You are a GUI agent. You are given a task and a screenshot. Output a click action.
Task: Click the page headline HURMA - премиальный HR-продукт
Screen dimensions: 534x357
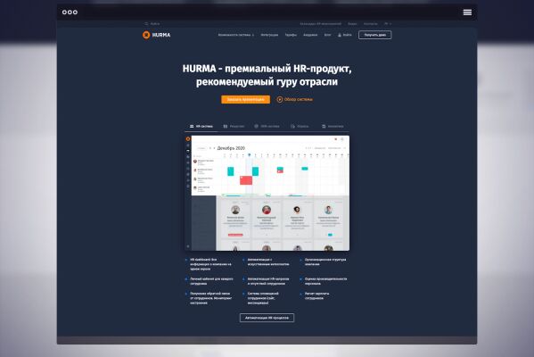coord(267,75)
